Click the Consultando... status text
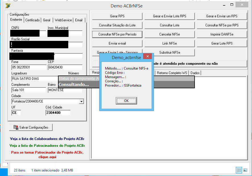252x176 pixels. point(74,85)
